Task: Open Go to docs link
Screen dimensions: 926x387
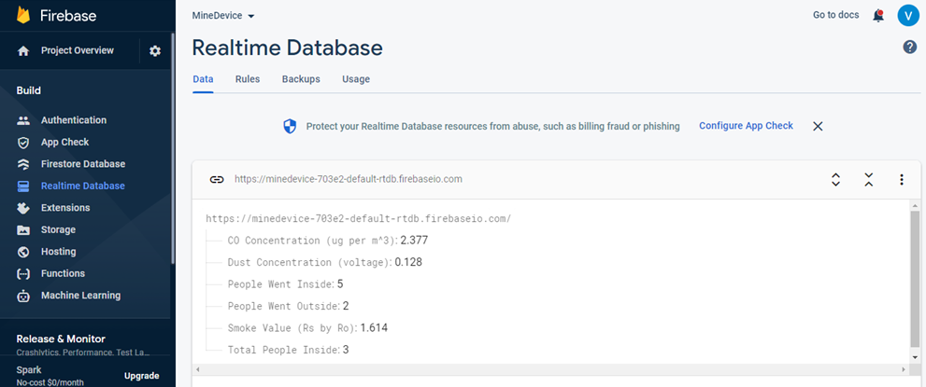Action: (x=835, y=15)
